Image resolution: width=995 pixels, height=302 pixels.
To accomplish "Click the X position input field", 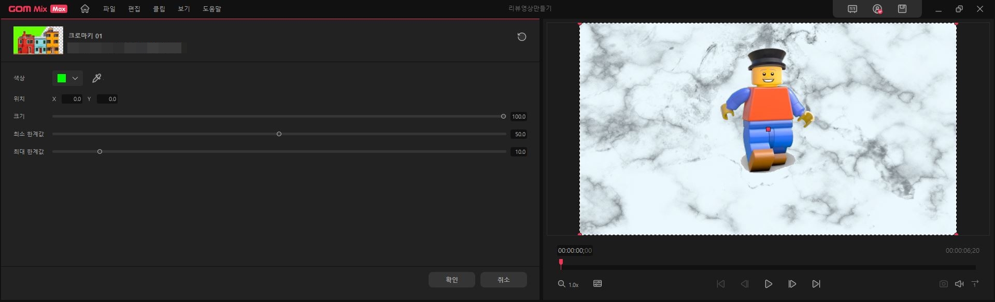I will [72, 99].
